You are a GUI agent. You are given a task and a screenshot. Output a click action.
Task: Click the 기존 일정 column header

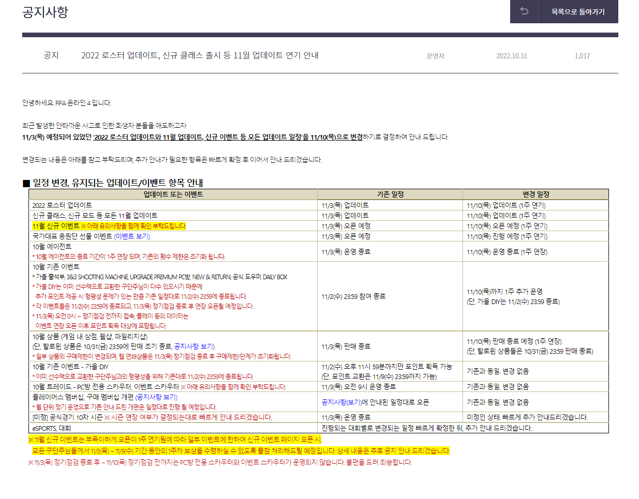click(390, 194)
